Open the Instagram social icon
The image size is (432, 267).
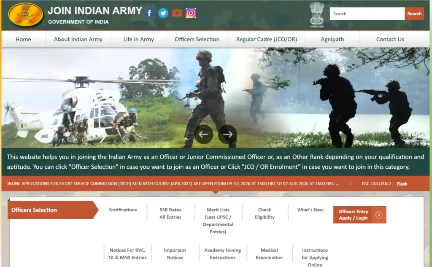[x=191, y=13]
